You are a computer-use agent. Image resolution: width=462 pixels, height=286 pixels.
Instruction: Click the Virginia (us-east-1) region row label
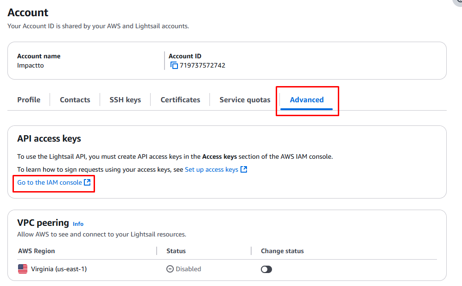tap(59, 269)
